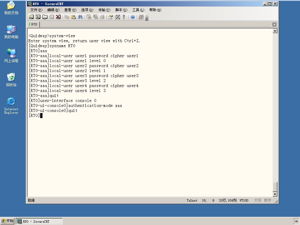The image size is (300, 225).
Task: Click the 网上邻居 desktop icon
Action: tap(11, 56)
